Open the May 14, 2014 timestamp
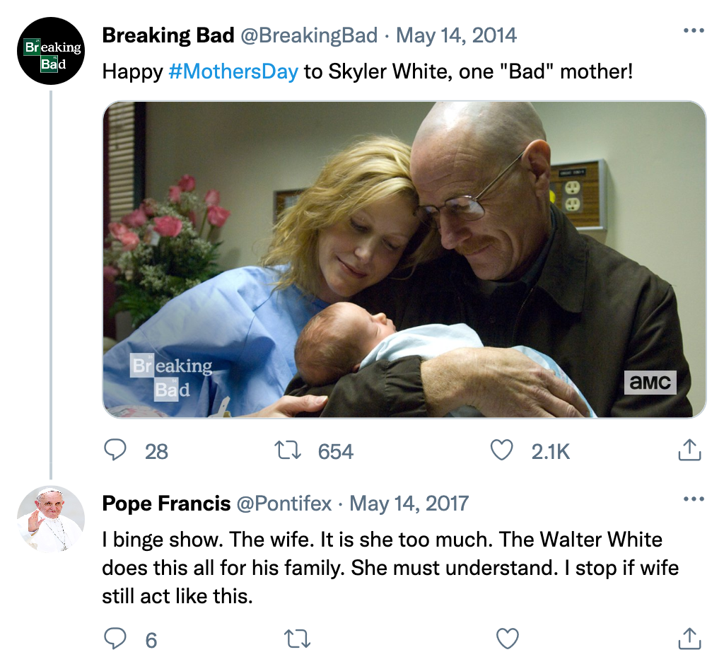The width and height of the screenshot is (724, 669). 456,35
